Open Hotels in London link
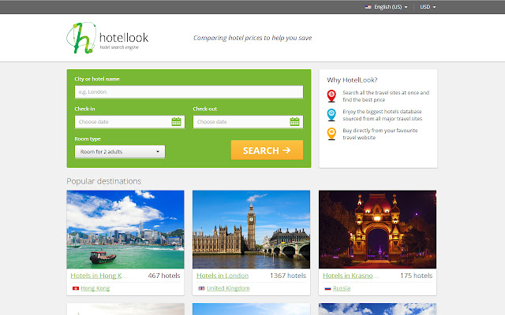This screenshot has width=505, height=315. point(223,276)
